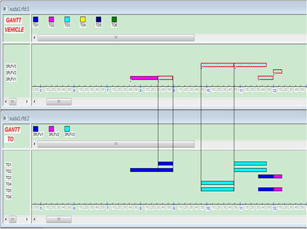Viewport: 307px width, 229px height.
Task: Click the magenta task bar on 3PLFV1
Action: coord(144,78)
